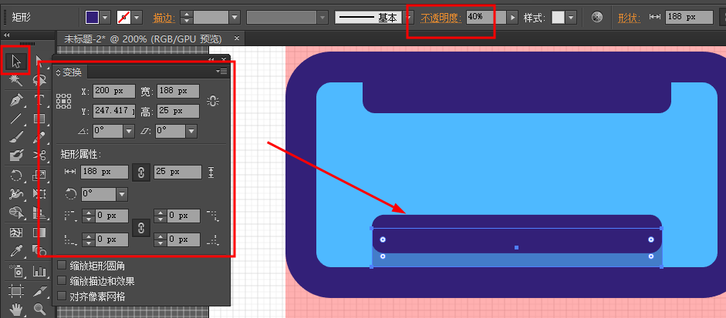Click the stroke weight stepper arrows
The width and height of the screenshot is (726, 318).
coord(187,18)
